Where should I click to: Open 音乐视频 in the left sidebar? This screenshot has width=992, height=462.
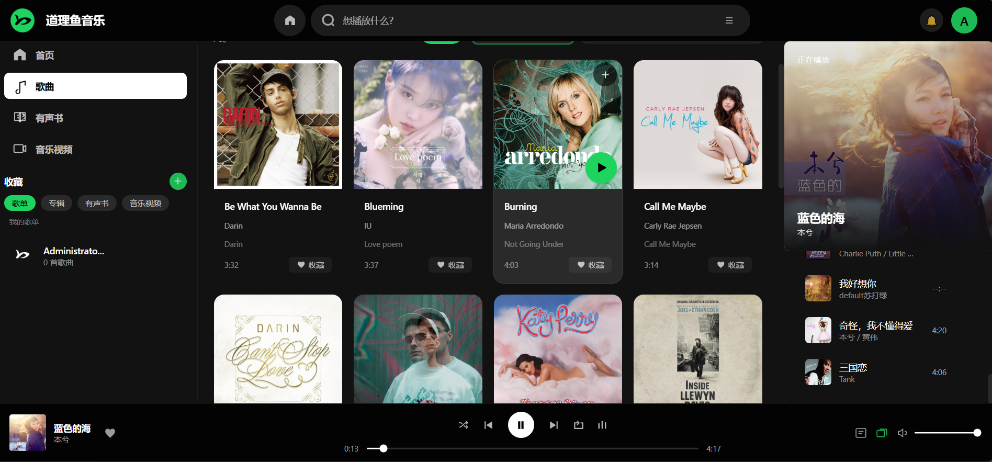click(53, 150)
